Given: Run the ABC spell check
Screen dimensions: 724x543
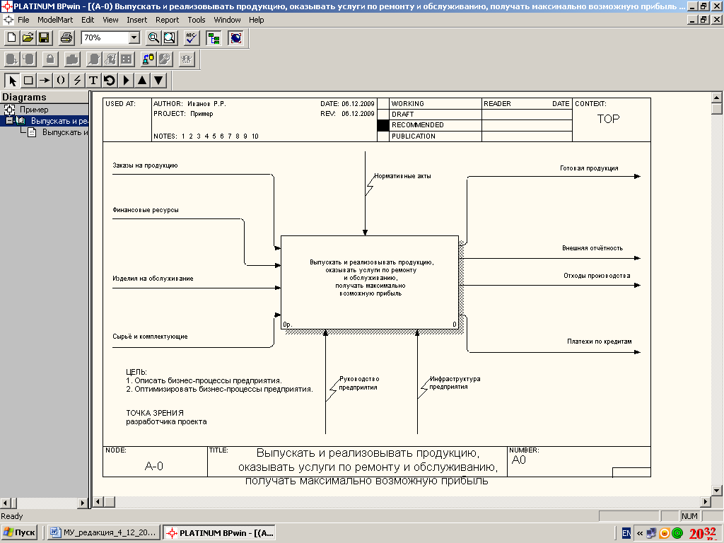Looking at the screenshot, I should click(x=191, y=38).
